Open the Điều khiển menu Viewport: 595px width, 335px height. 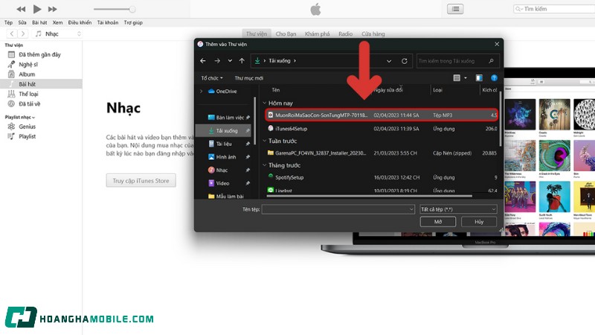[80, 22]
